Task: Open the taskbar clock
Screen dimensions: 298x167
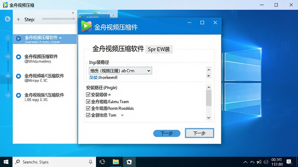Action: click(277, 162)
